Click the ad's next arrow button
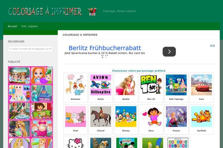Image resolution: width=223 pixels, height=148 pixels. point(169,51)
